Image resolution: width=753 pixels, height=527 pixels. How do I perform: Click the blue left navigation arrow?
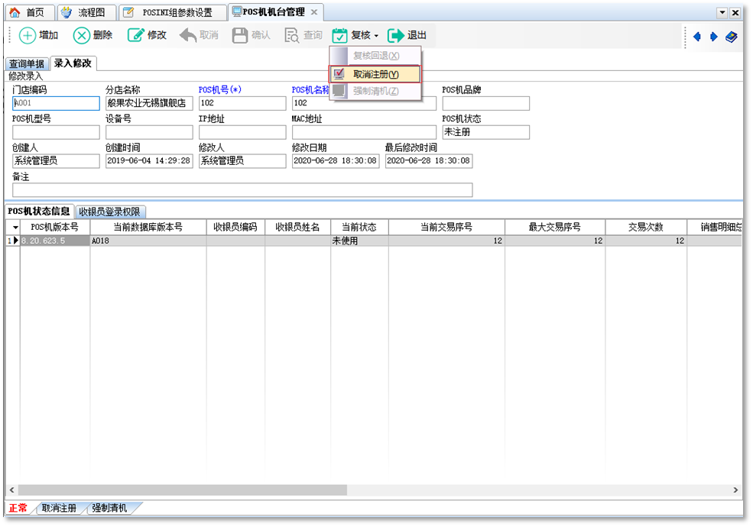pos(697,36)
